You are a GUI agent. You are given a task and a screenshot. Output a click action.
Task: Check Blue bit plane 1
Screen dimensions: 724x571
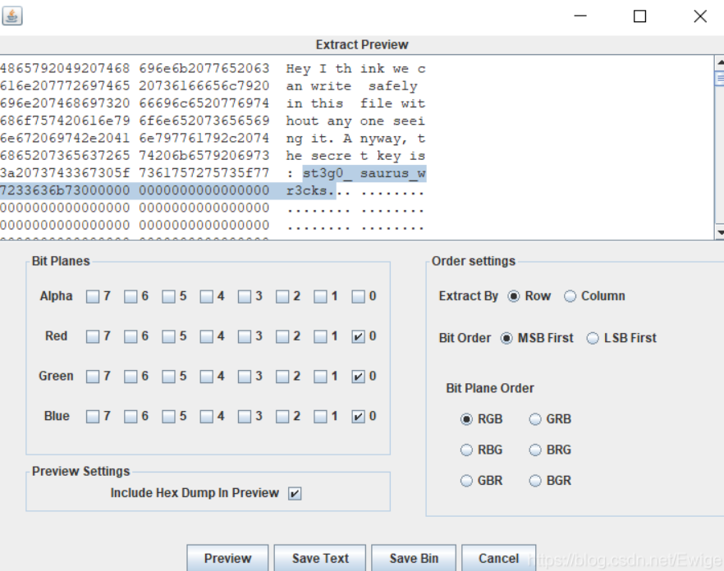320,417
